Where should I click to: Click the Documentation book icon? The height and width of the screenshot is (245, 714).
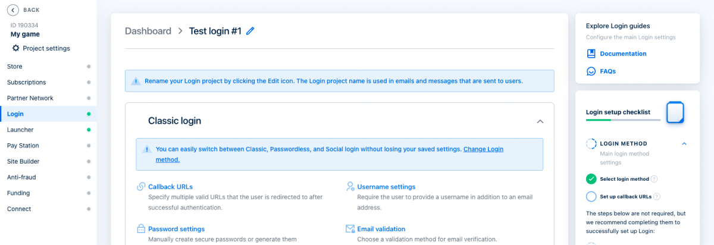point(591,54)
